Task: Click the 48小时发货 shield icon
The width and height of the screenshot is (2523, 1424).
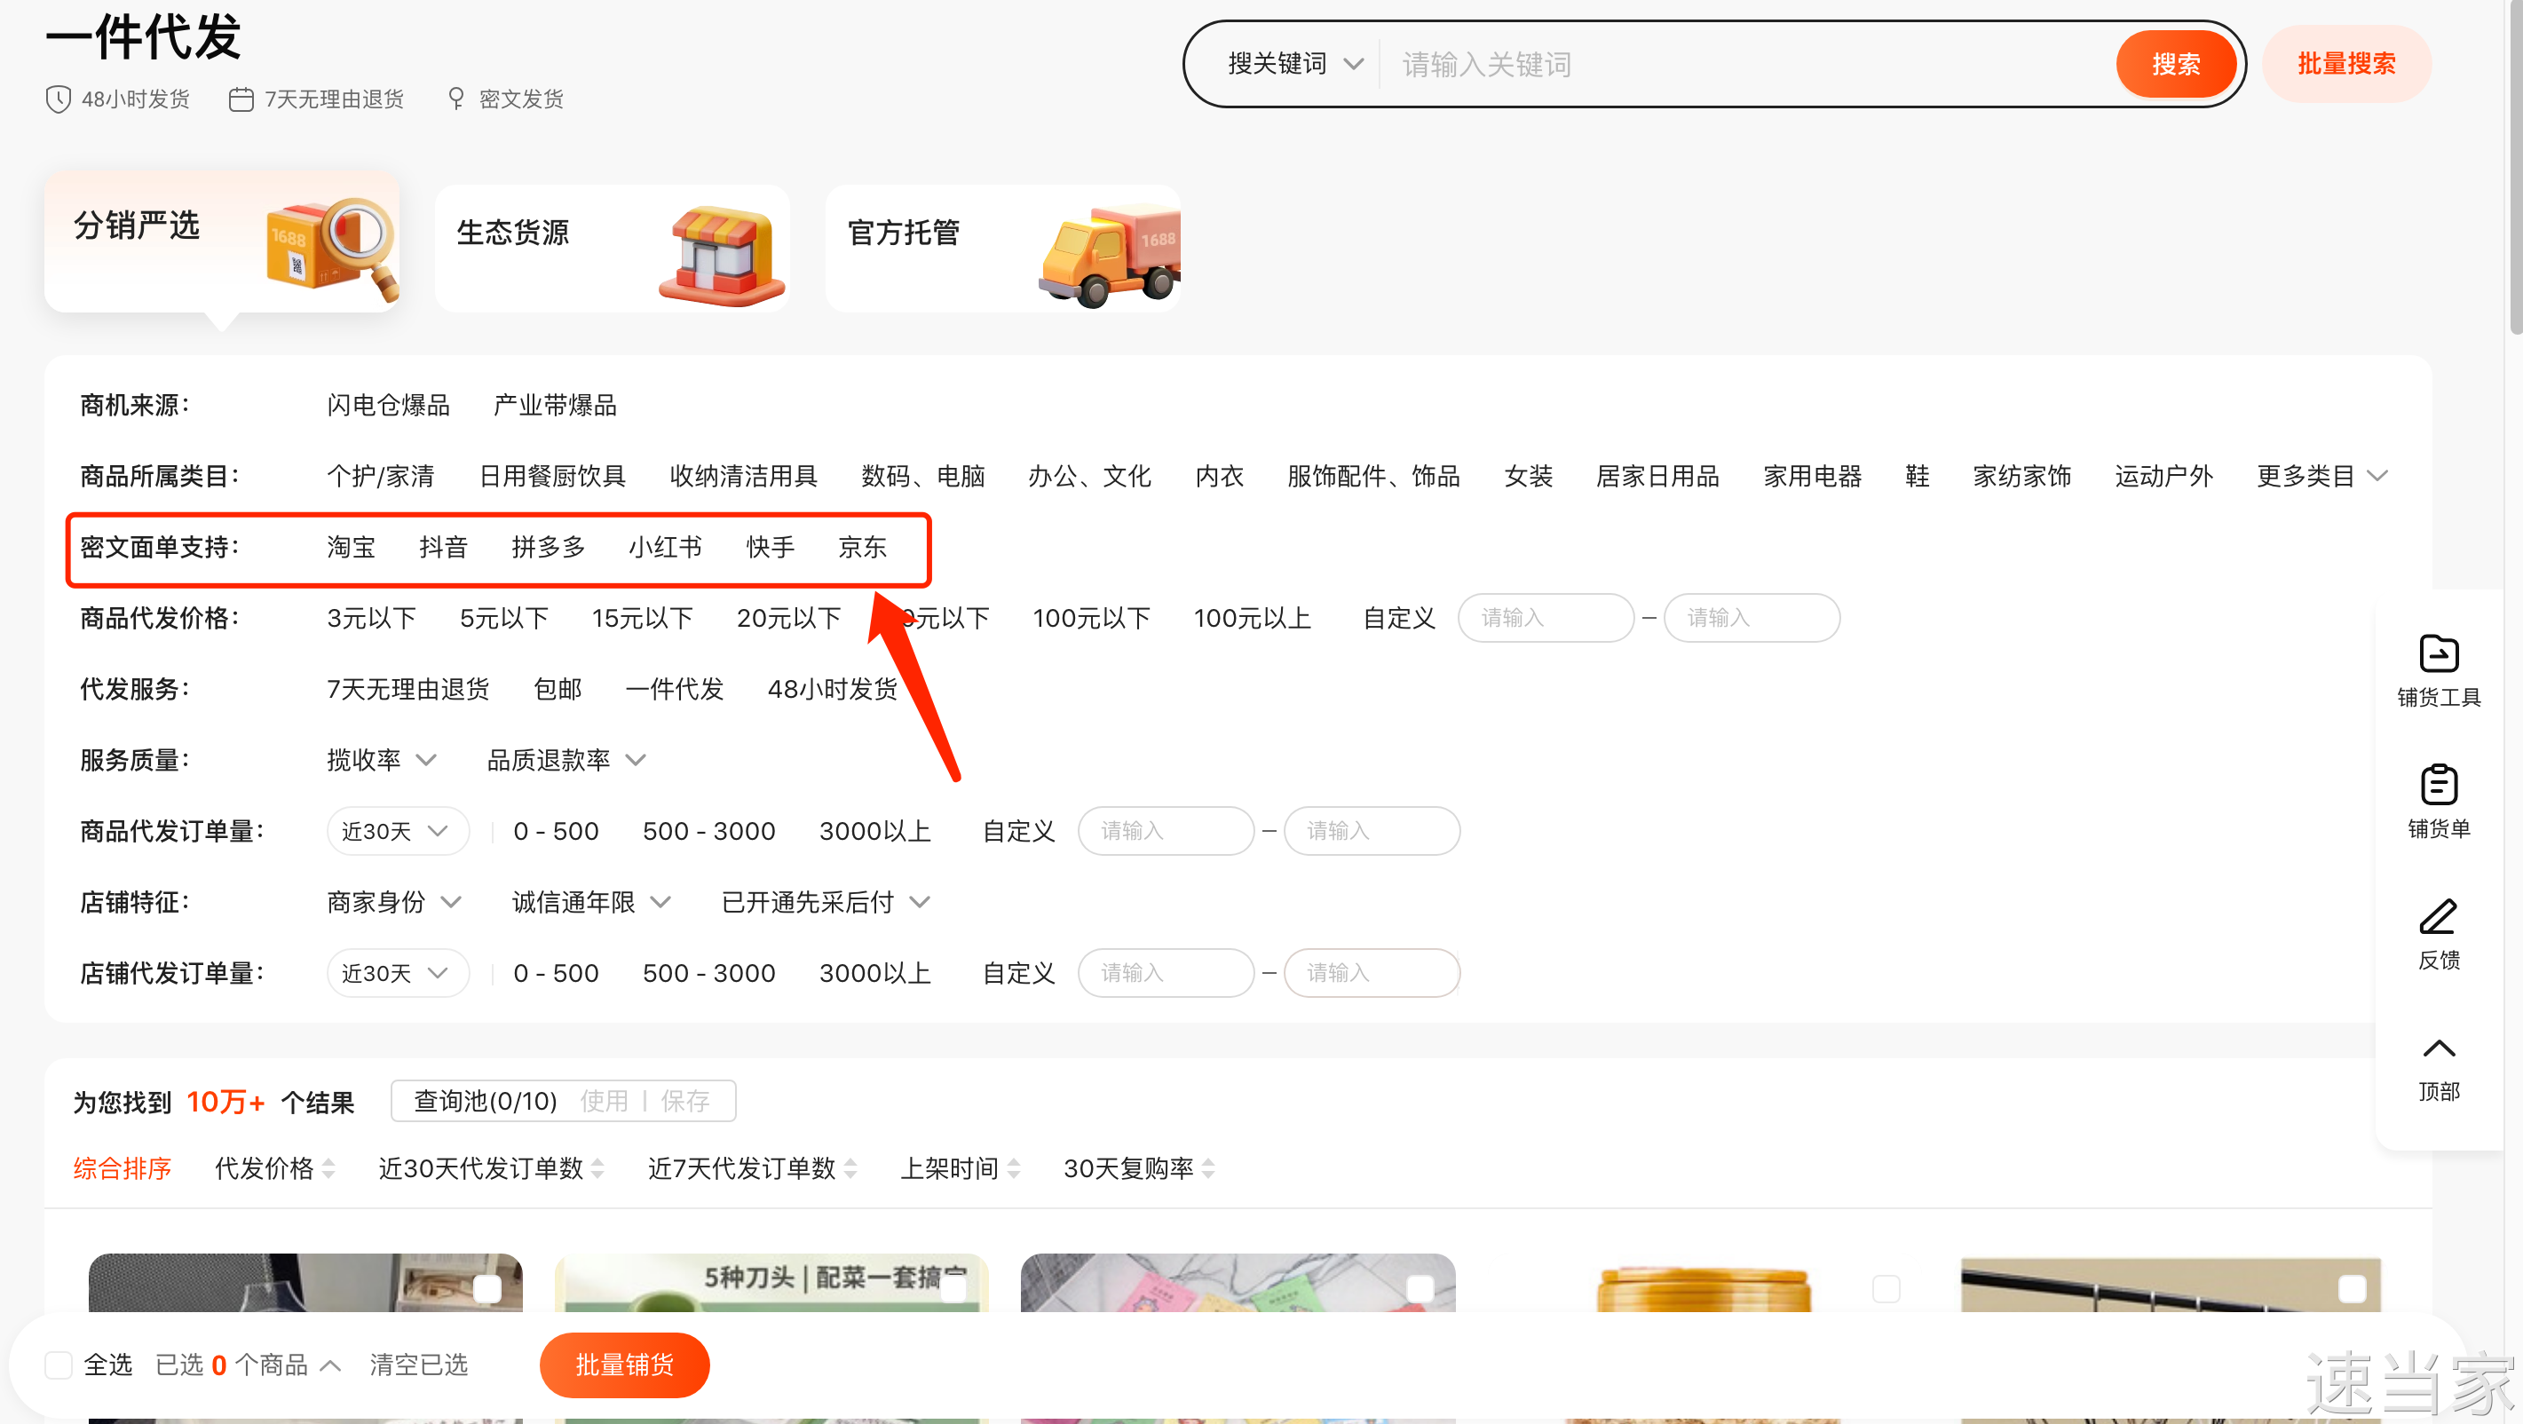Action: pyautogui.click(x=59, y=99)
